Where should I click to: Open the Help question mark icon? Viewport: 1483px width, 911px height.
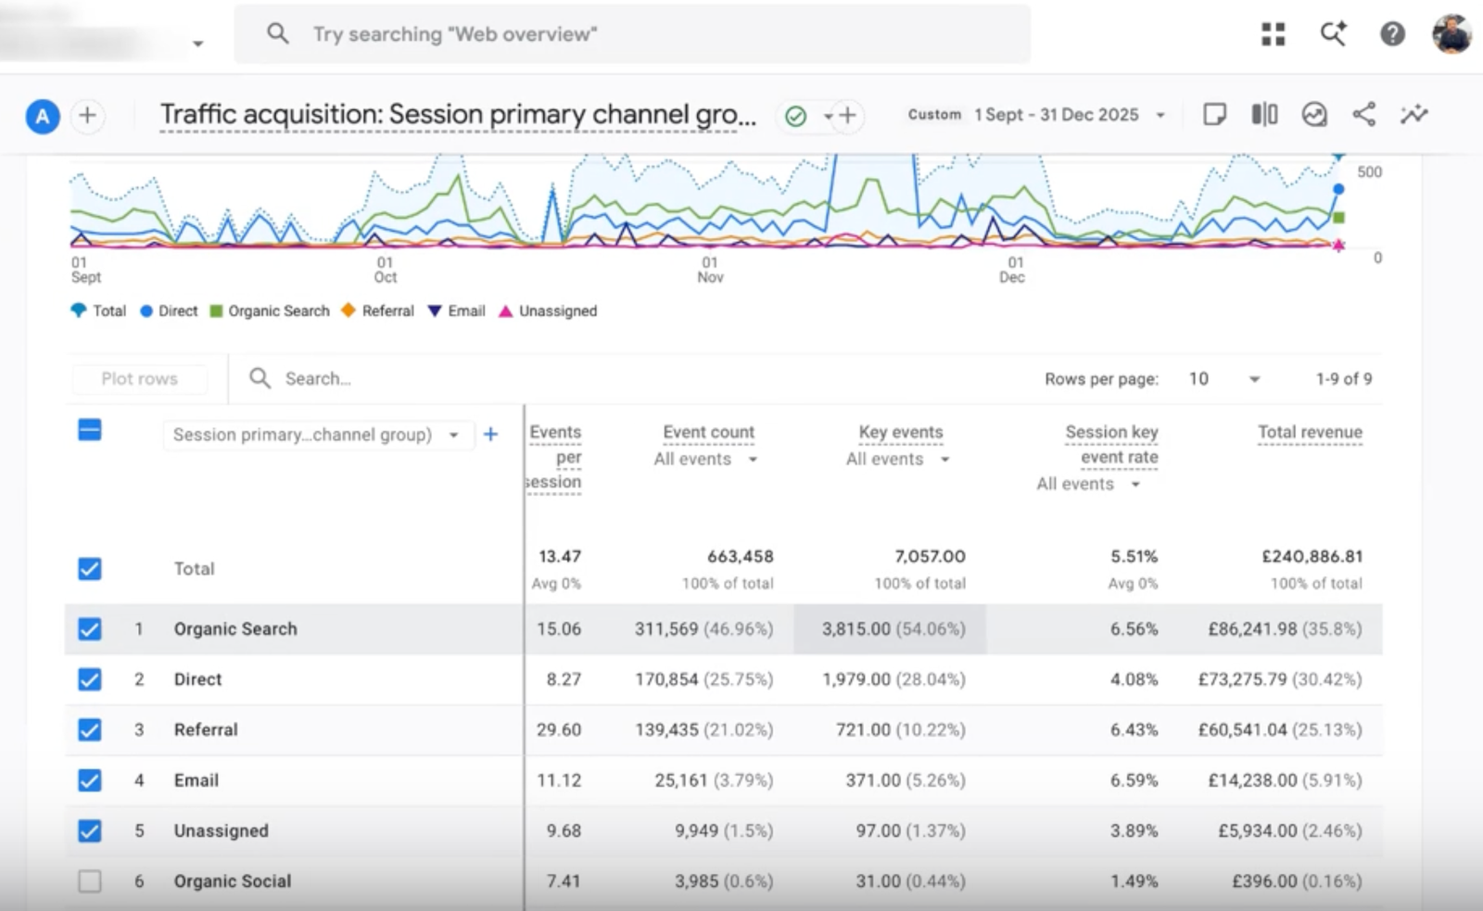(x=1392, y=34)
